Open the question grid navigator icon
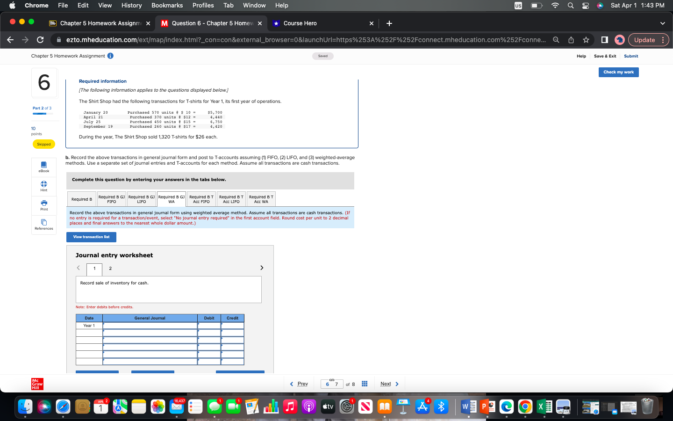 [x=365, y=384]
